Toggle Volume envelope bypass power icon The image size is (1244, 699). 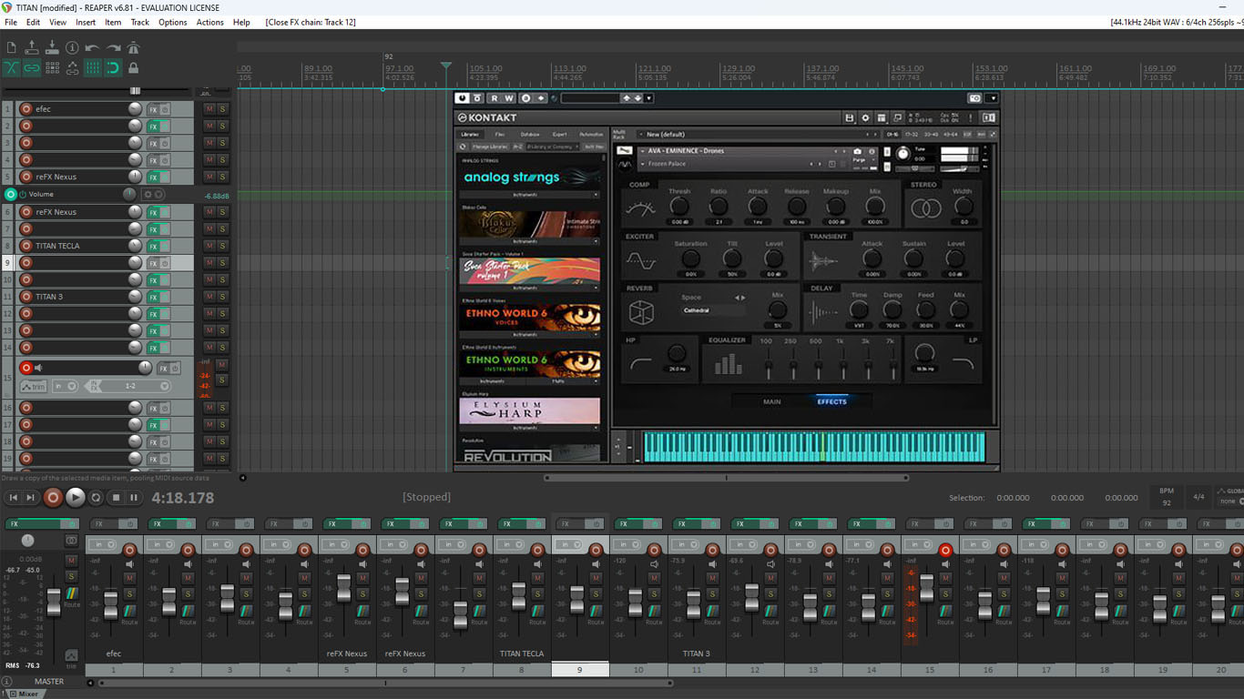(23, 195)
